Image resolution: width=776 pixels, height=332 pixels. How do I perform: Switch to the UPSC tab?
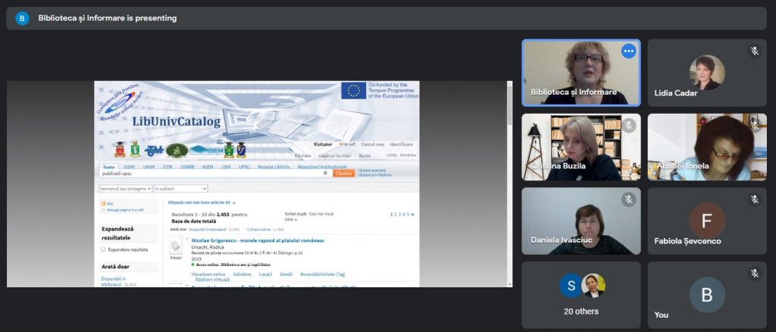[x=245, y=167]
